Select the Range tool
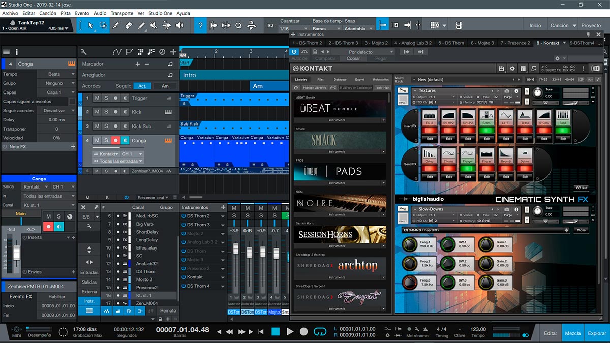 [x=103, y=25]
